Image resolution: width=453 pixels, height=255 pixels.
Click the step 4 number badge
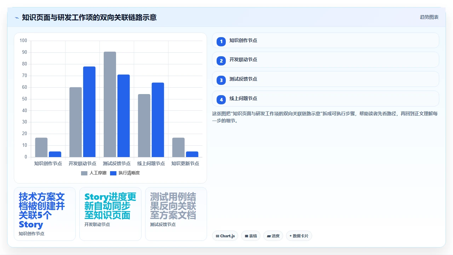tap(221, 100)
